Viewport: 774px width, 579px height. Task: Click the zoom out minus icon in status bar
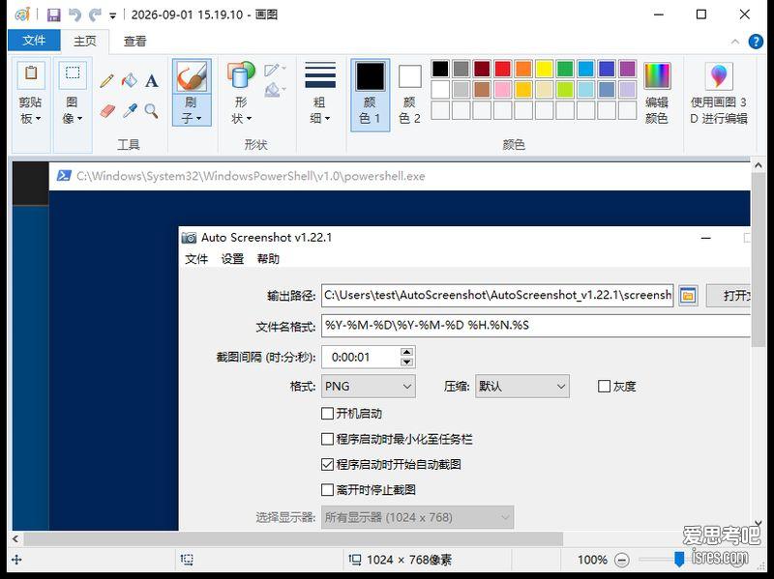click(622, 560)
